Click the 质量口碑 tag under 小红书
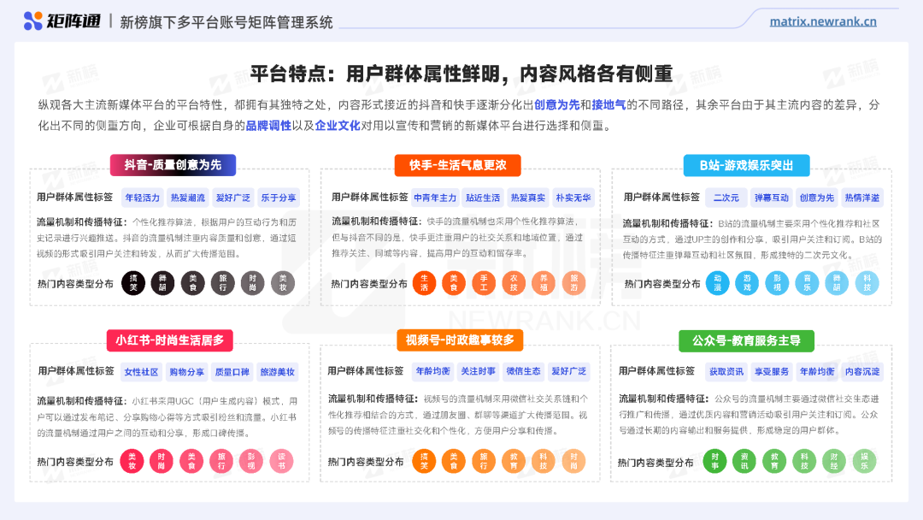 pos(232,372)
